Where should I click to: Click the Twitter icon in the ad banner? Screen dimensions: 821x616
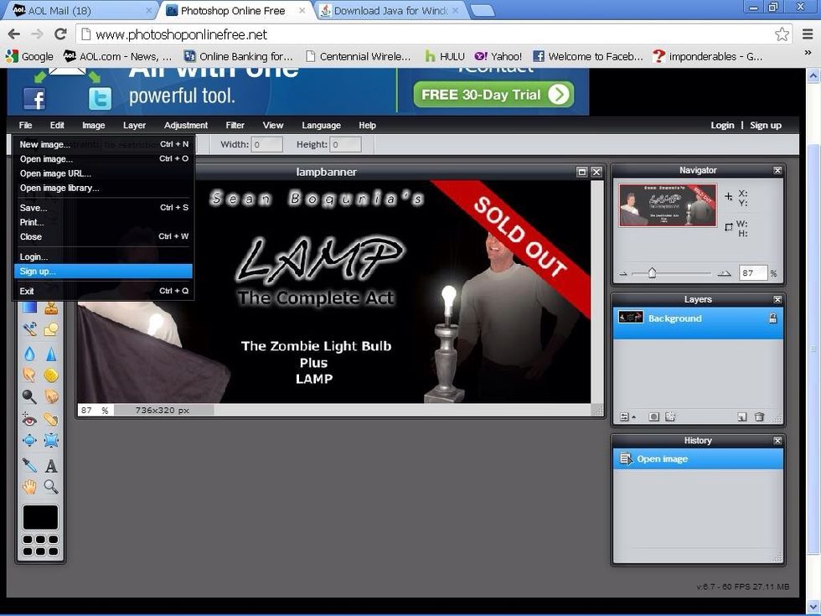100,99
